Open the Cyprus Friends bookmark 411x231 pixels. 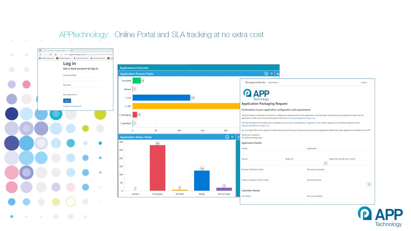(81, 58)
